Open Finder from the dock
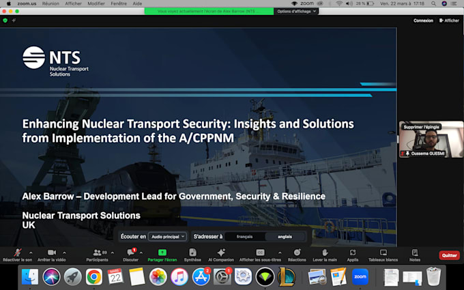Screen dimensions: 464x290 30,277
